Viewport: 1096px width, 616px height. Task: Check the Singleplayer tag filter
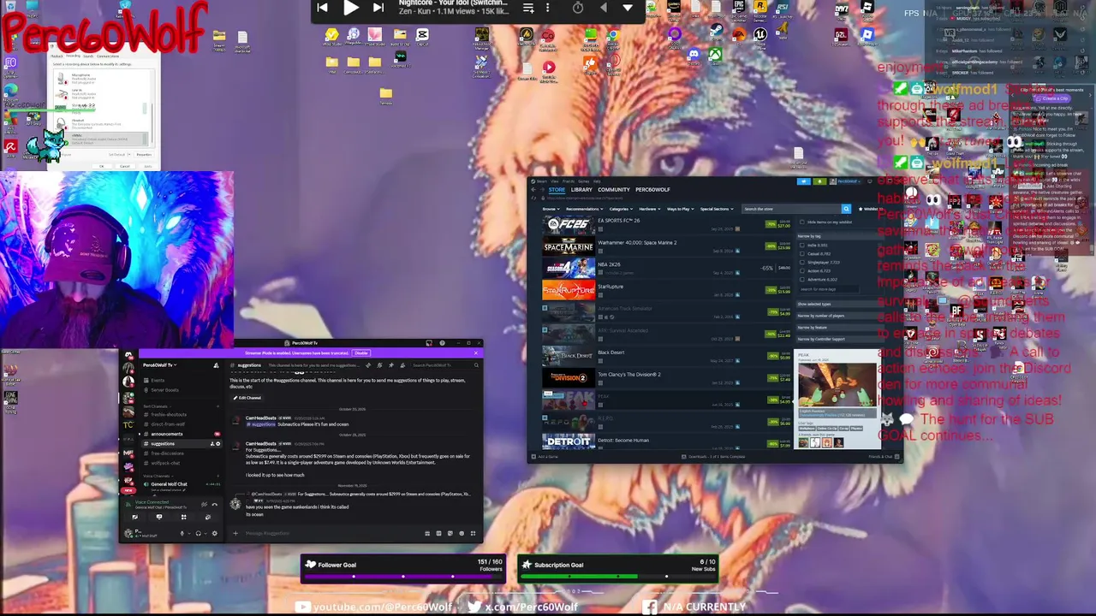click(x=802, y=262)
